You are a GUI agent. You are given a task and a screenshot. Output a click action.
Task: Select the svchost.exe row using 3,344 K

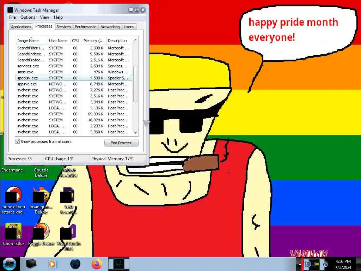click(74, 102)
